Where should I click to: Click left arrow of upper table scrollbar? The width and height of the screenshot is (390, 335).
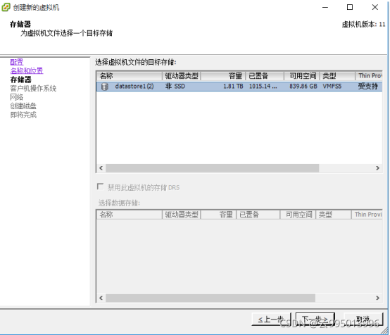pos(101,168)
